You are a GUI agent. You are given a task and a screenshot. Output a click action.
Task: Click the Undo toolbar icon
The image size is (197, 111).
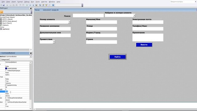click(20, 5)
